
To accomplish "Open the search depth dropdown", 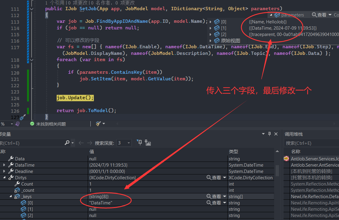I will (x=129, y=143).
